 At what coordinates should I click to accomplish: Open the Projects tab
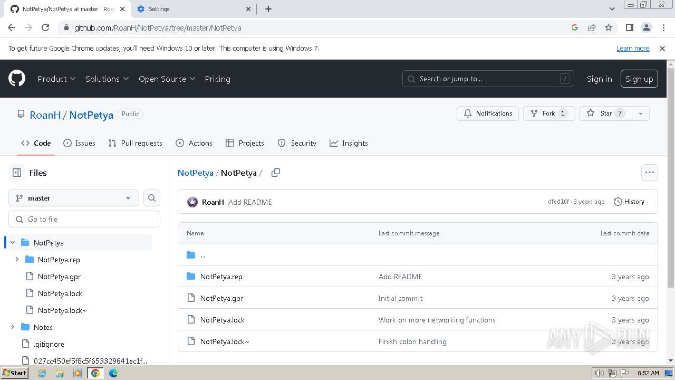(245, 143)
